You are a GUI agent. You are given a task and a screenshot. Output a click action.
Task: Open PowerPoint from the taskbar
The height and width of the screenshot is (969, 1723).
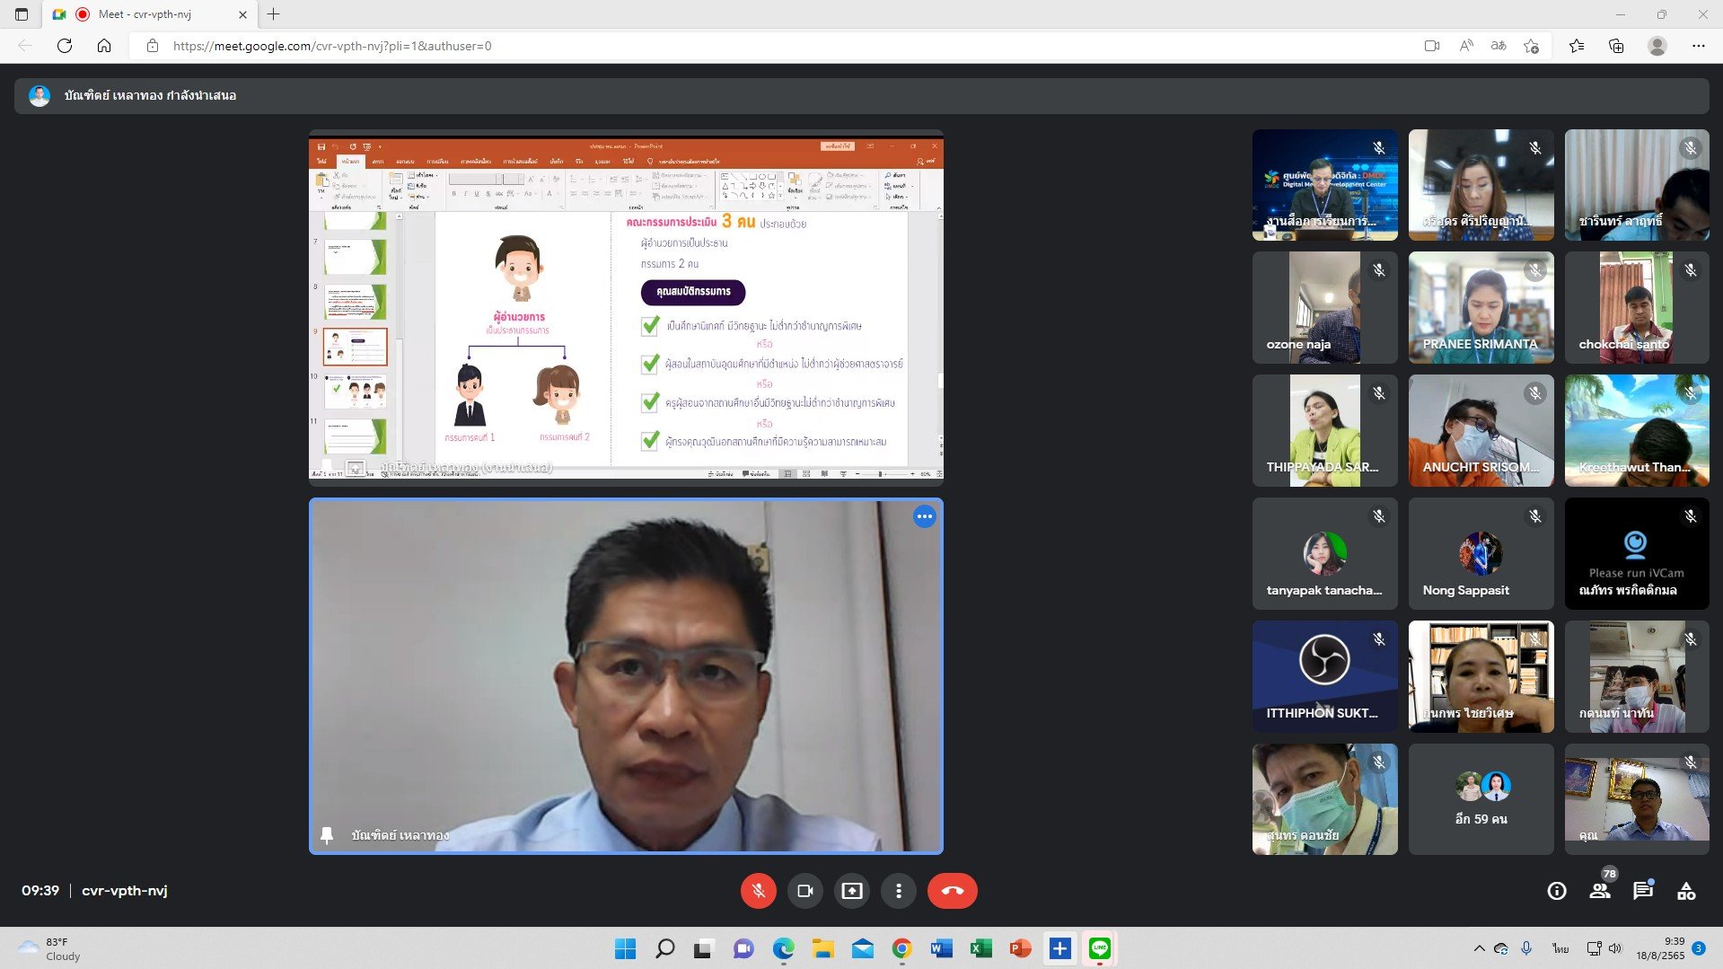click(x=1020, y=948)
